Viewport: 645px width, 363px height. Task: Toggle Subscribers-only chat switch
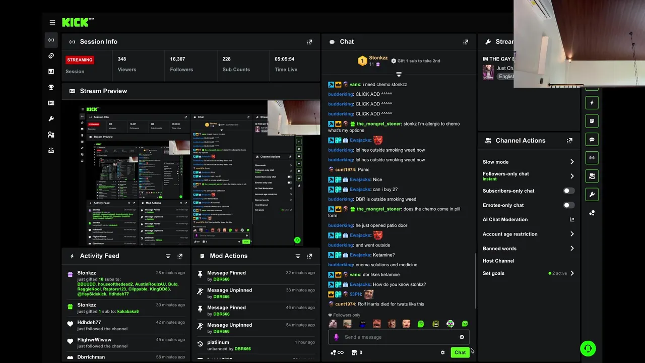(568, 191)
